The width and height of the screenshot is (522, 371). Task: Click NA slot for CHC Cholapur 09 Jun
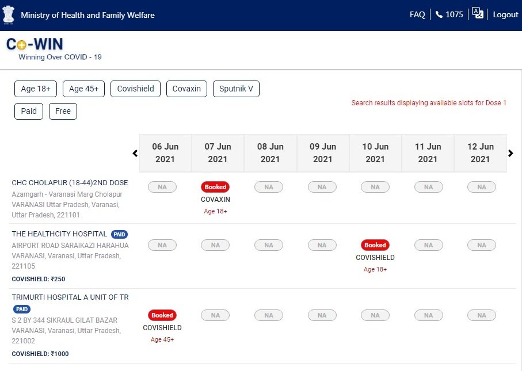[x=322, y=187]
